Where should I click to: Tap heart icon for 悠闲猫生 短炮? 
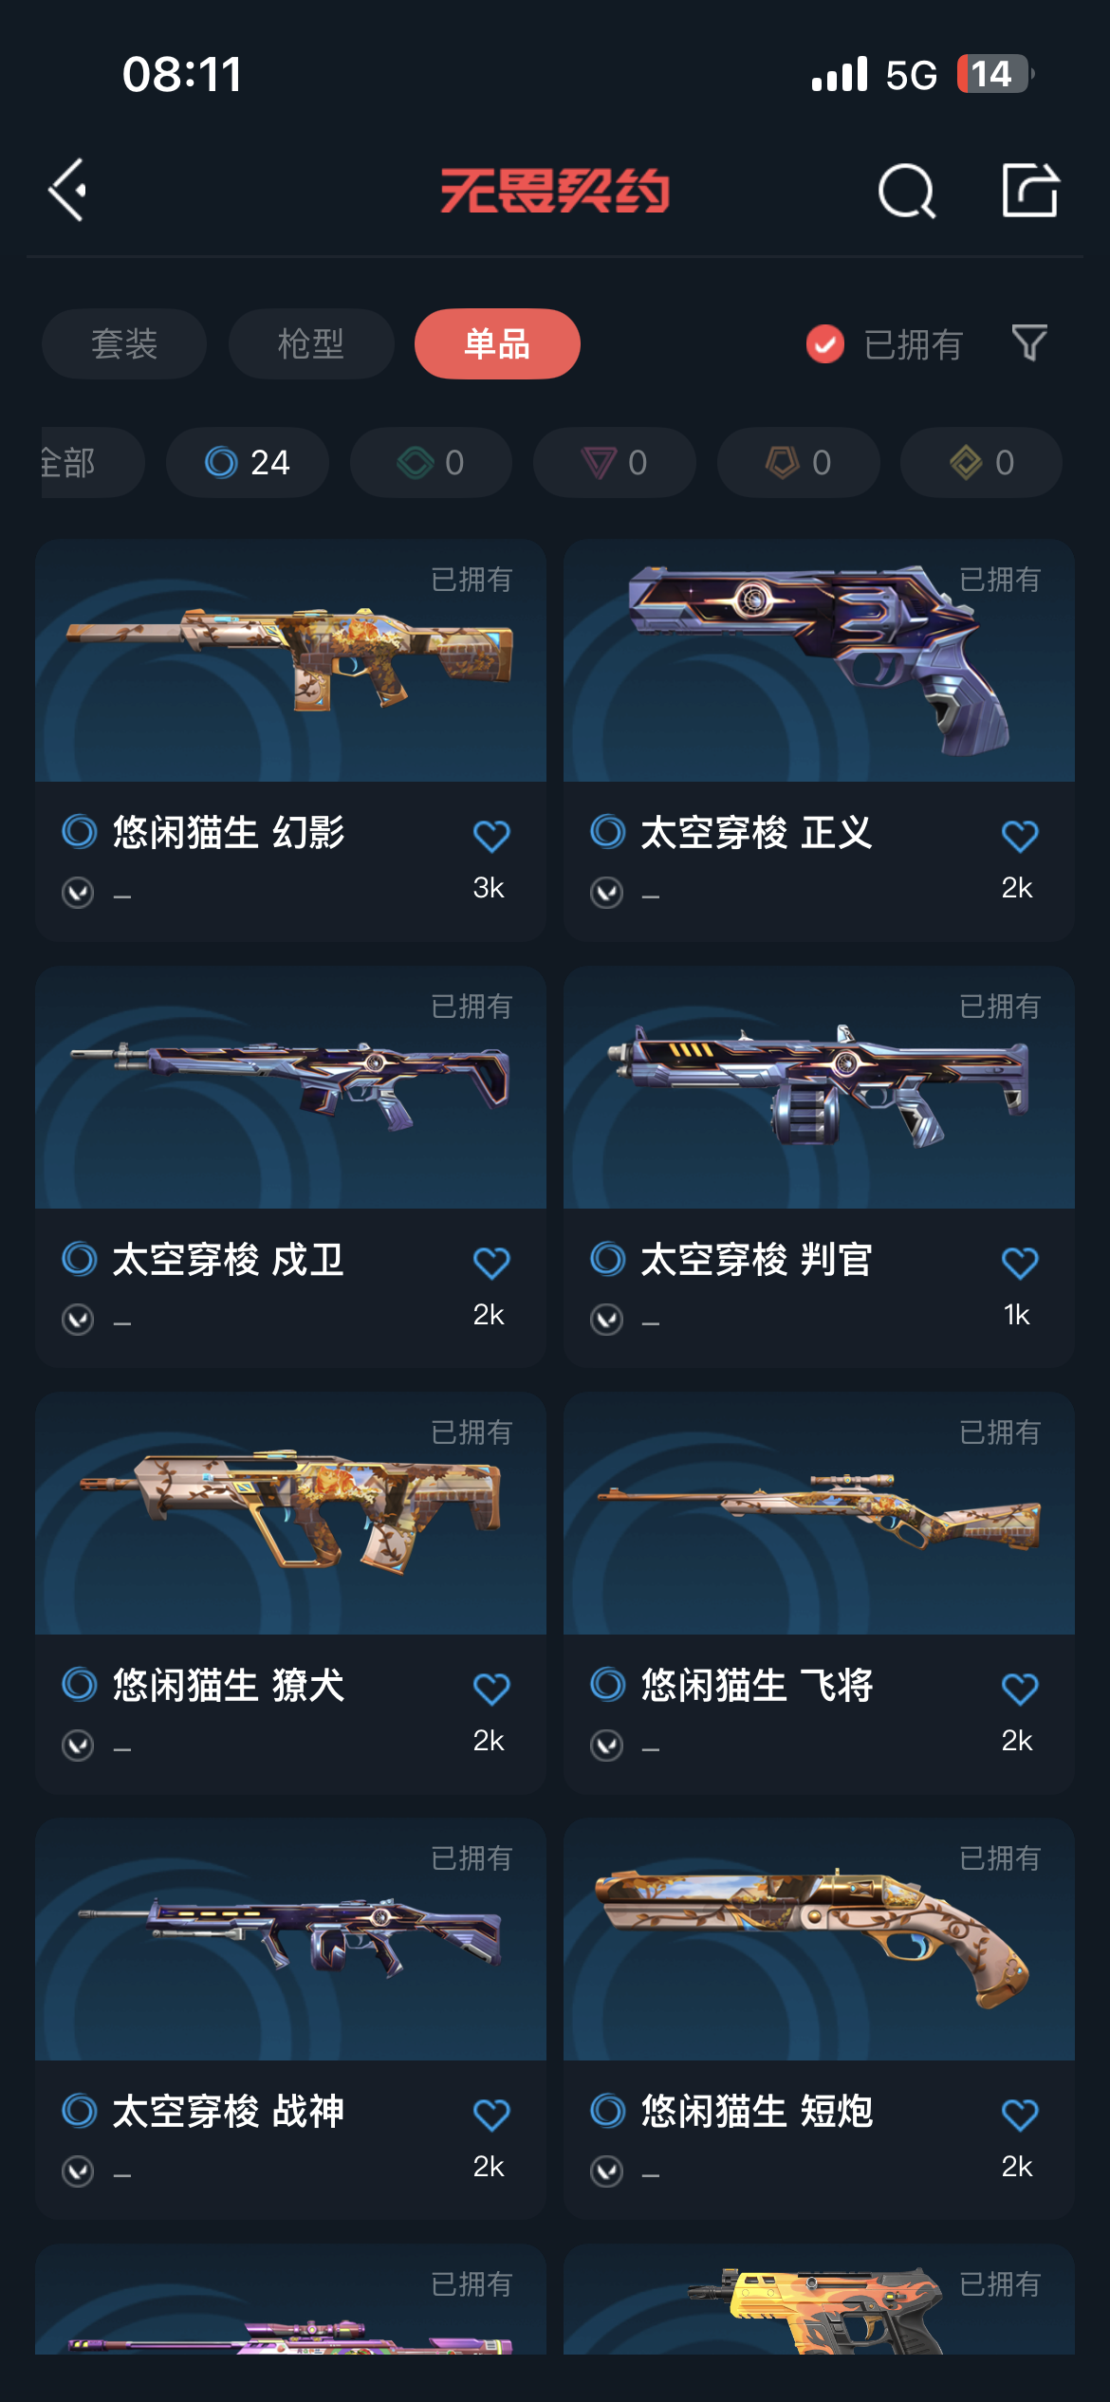pyautogui.click(x=1020, y=2115)
